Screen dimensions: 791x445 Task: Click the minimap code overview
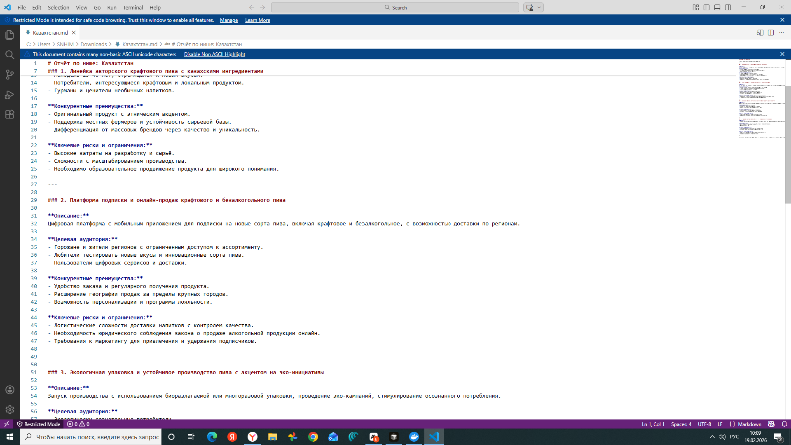click(x=761, y=99)
